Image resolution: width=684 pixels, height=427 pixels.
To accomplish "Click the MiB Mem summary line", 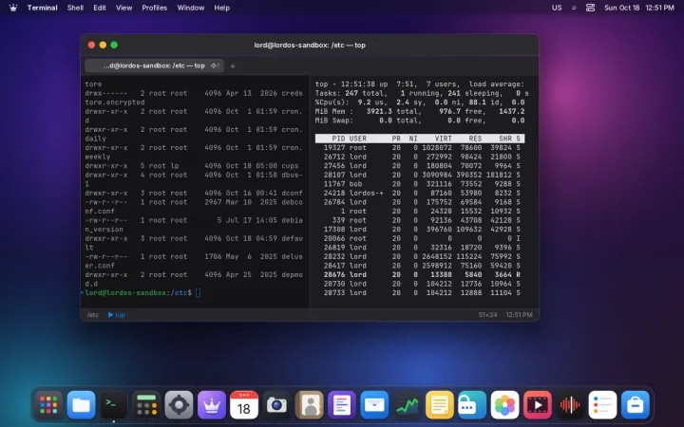I will point(420,112).
